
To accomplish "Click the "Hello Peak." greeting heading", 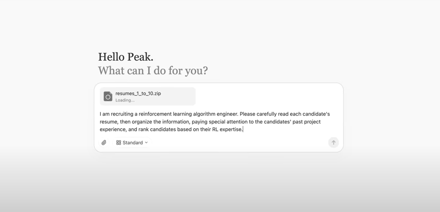I will (x=126, y=57).
